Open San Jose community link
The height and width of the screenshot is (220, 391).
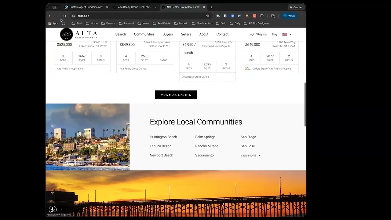[248, 146]
